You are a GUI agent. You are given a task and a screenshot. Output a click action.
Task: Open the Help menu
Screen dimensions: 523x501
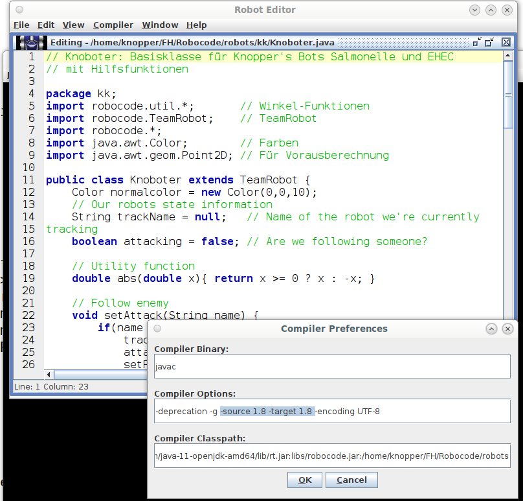click(197, 25)
